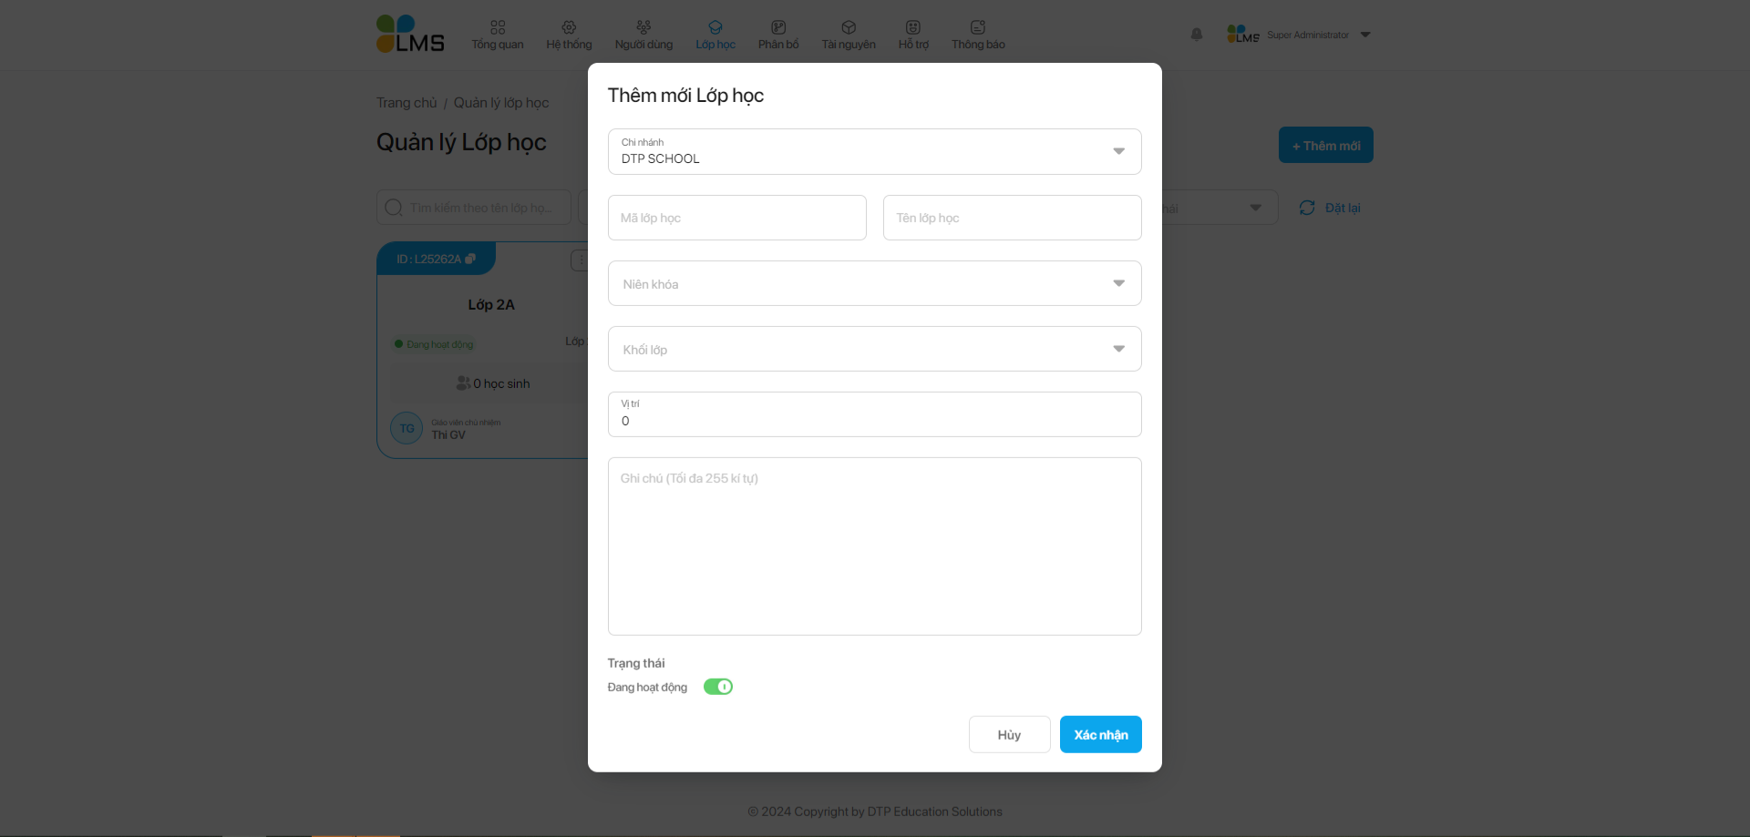This screenshot has width=1750, height=837.
Task: Open Thông báo menu item
Action: [978, 35]
